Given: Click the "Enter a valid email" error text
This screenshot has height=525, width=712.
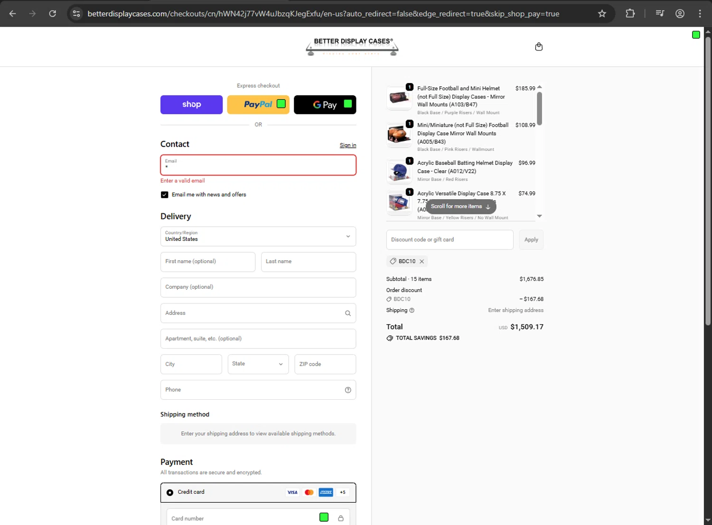Looking at the screenshot, I should [x=182, y=181].
